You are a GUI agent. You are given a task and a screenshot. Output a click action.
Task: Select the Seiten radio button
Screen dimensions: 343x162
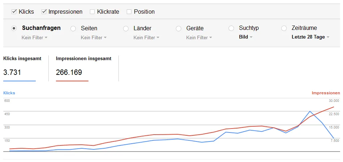[73, 28]
